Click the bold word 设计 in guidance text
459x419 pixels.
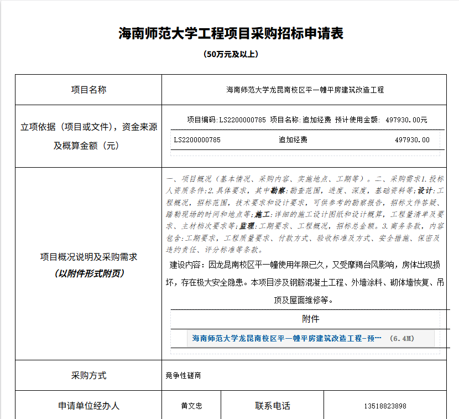click(425, 191)
